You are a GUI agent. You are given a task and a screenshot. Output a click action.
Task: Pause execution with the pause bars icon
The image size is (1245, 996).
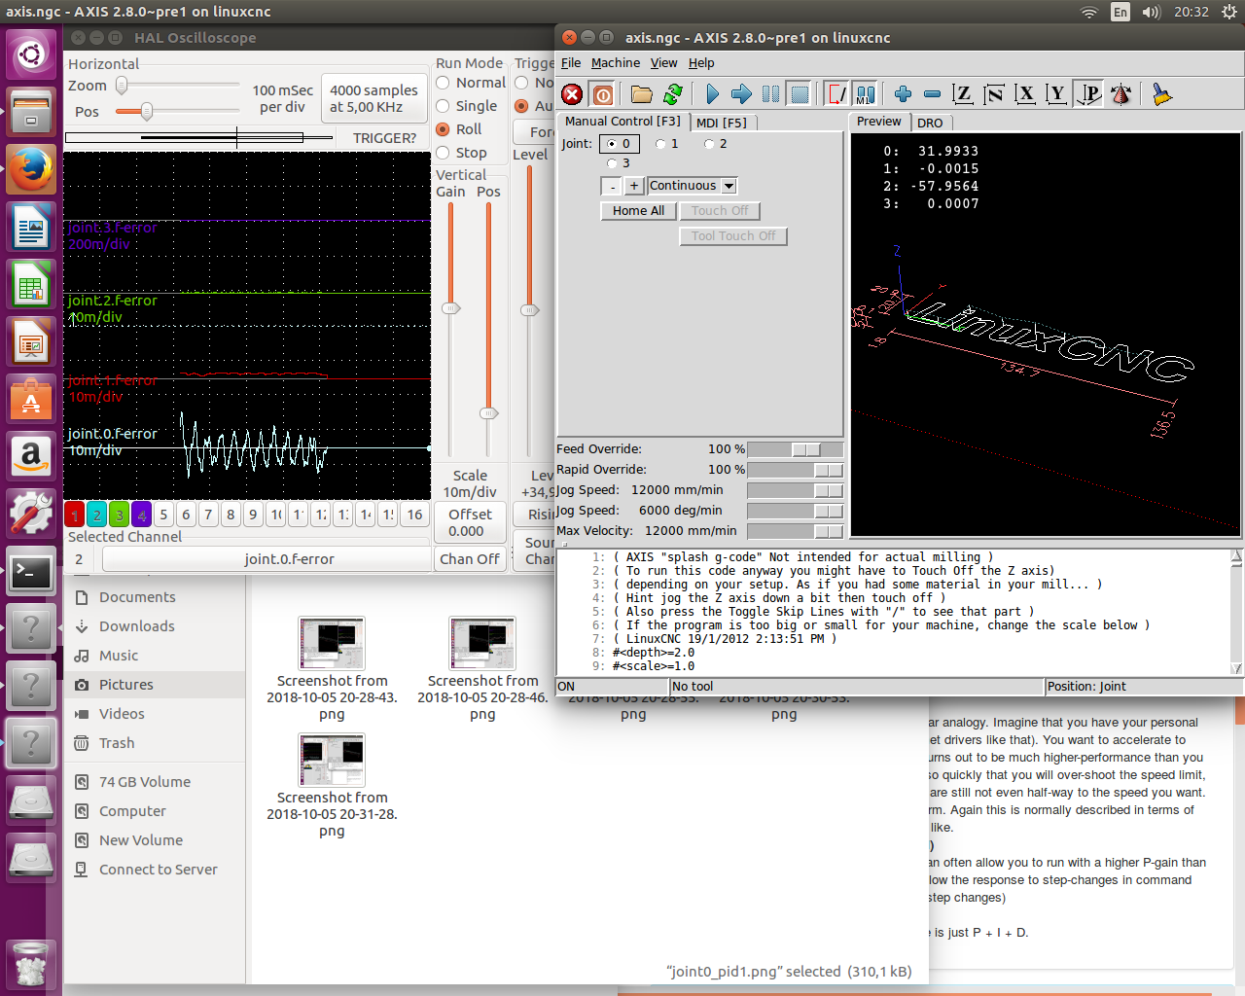770,94
